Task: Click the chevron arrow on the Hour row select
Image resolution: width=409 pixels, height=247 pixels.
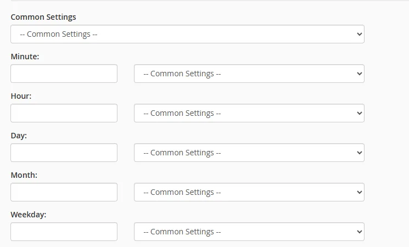Action: (x=360, y=113)
